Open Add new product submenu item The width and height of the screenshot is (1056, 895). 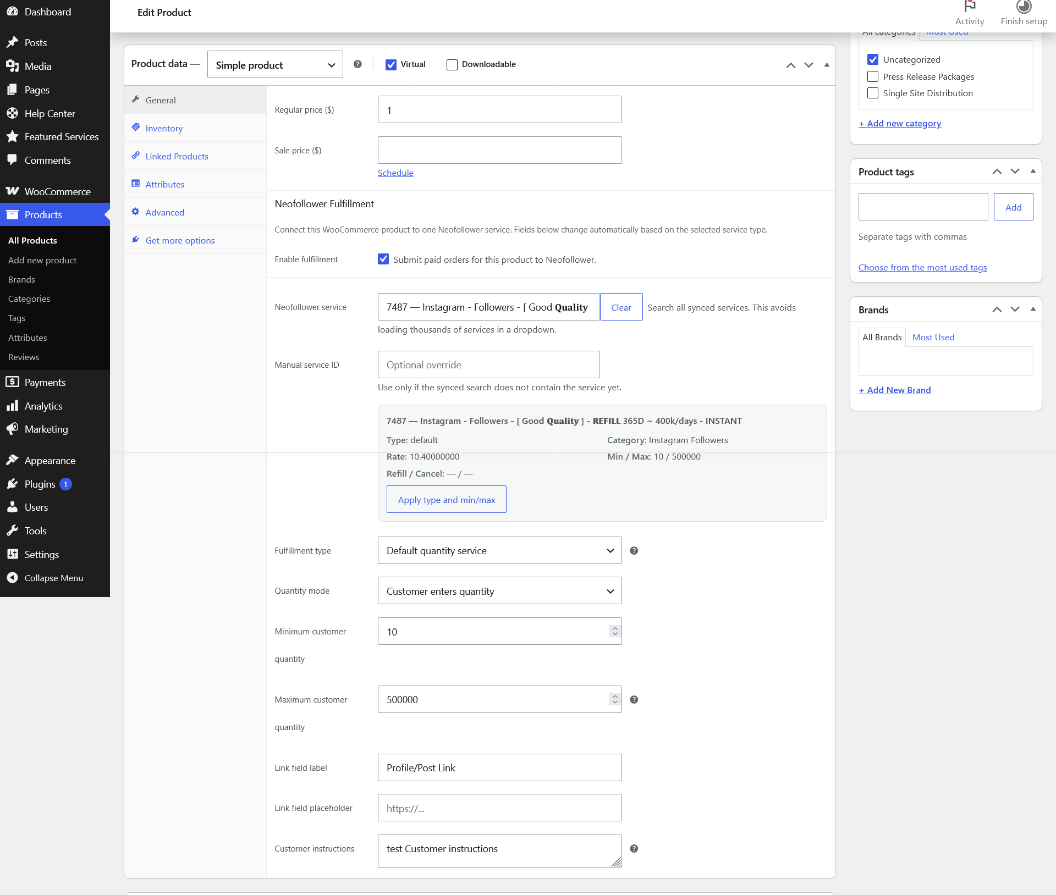42,260
